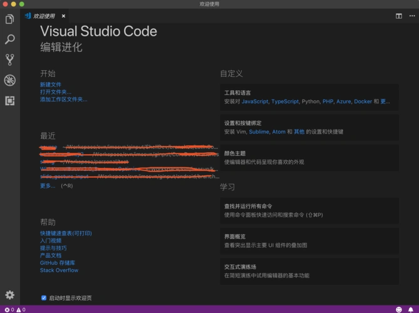Click the macOS yellow minimize button
The width and height of the screenshot is (419, 313).
coord(13,4)
